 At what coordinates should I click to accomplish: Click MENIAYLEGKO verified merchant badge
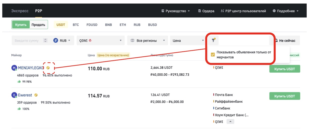point(48,68)
